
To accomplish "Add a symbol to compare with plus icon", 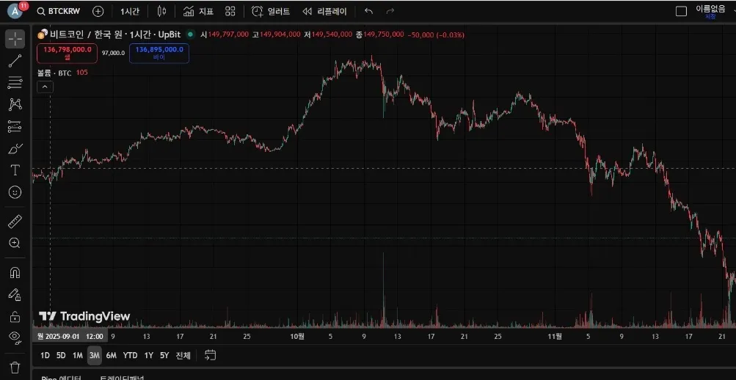I will point(98,11).
